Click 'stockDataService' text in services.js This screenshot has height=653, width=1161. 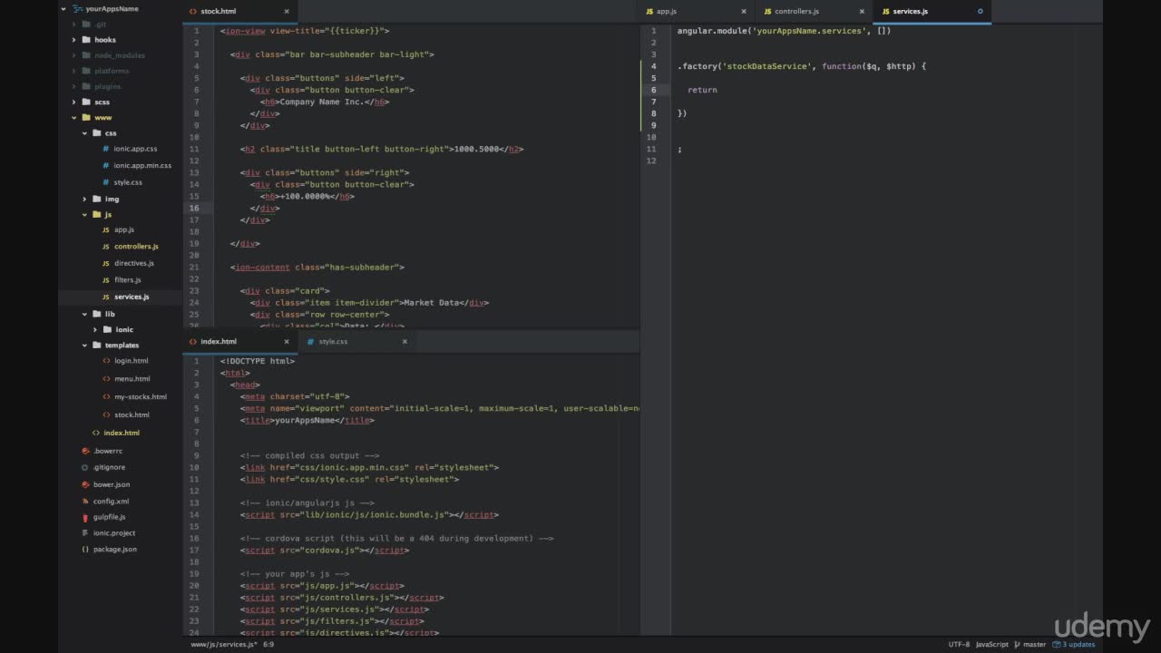point(766,66)
